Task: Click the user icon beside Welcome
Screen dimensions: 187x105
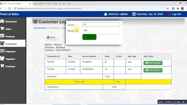Action: (105, 14)
